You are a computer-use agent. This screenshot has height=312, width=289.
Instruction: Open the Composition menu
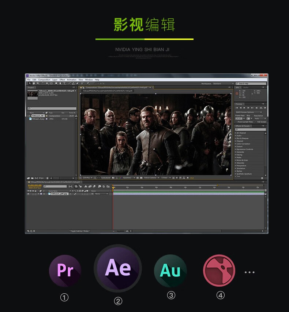coord(44,80)
